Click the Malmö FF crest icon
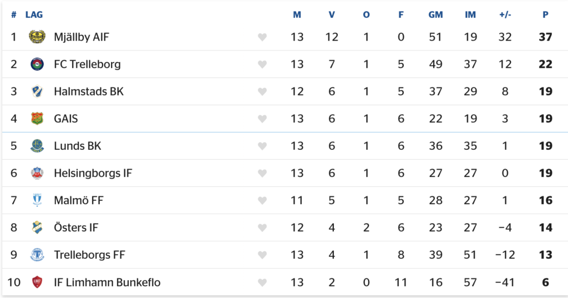Screen dimensions: 568x298 pyautogui.click(x=37, y=200)
